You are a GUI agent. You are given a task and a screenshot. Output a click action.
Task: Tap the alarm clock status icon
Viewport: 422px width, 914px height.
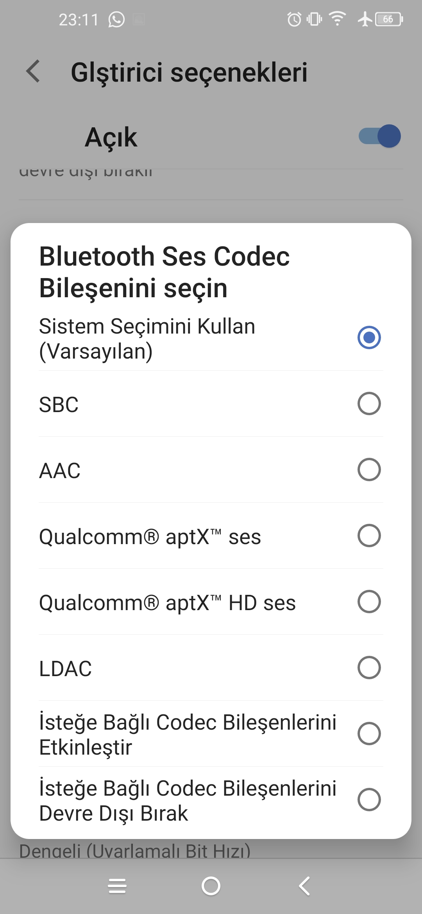tap(294, 19)
